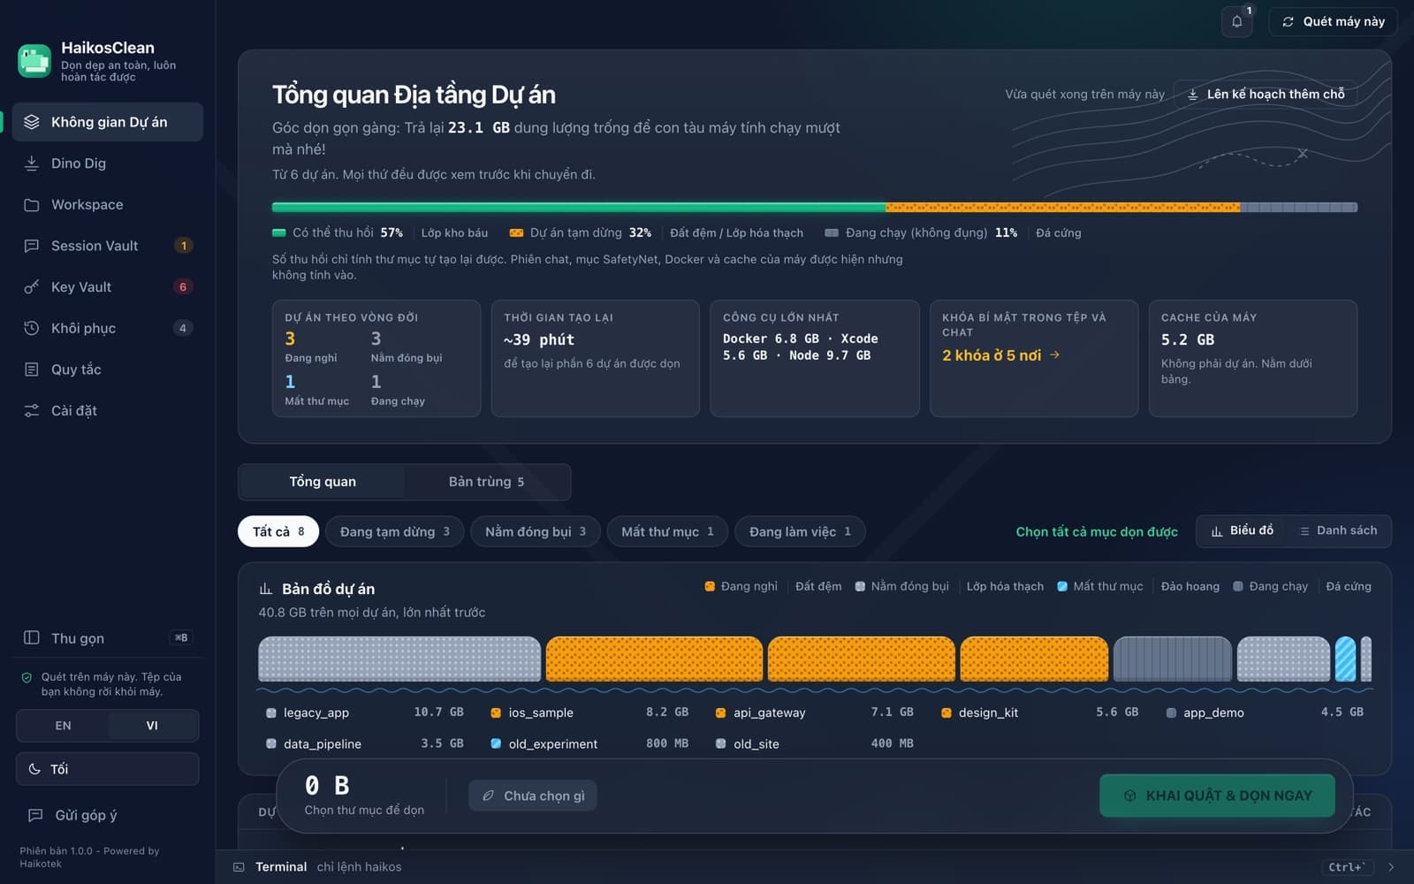This screenshot has width=1414, height=884.
Task: Filter by Mất thư mục chip
Action: pyautogui.click(x=667, y=531)
